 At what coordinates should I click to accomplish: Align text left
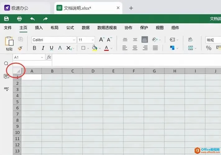[x=125, y=48]
